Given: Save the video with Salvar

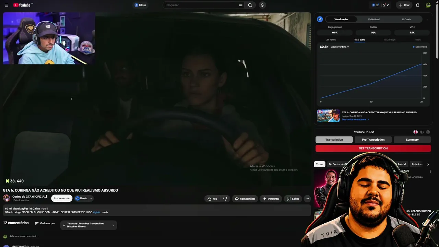Looking at the screenshot, I should [x=293, y=199].
